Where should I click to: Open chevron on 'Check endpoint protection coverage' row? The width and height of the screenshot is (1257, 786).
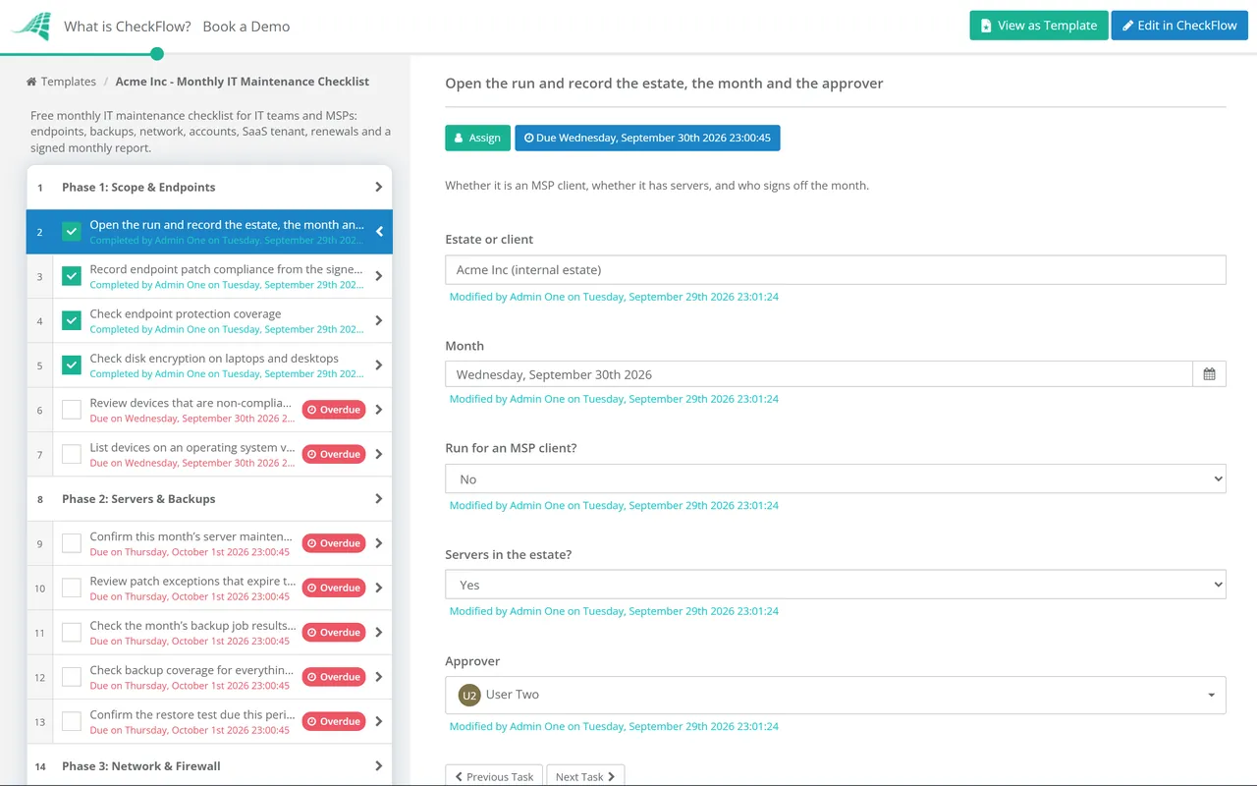click(379, 320)
